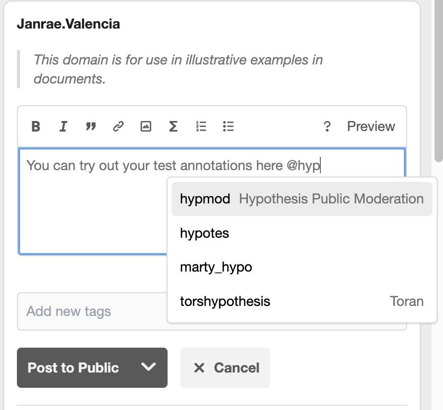
Task: Apply bold formatting in the editor
Action: coord(35,126)
